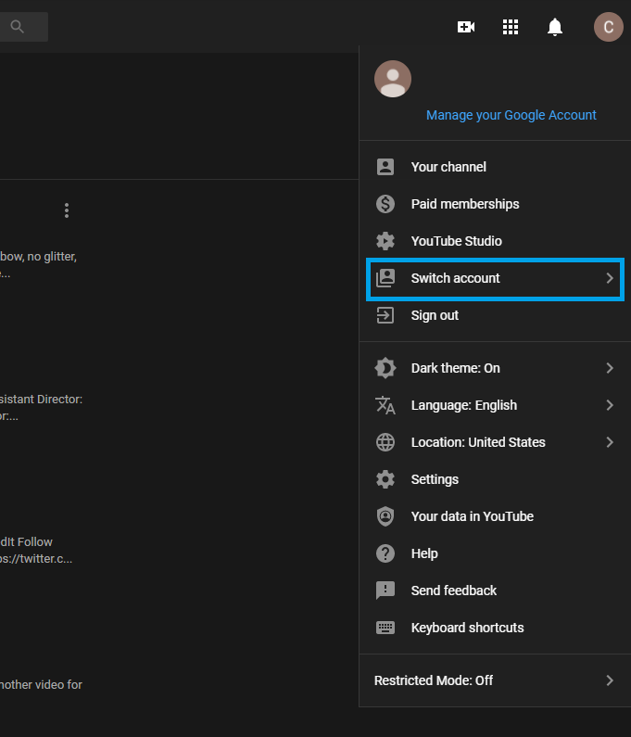Click the text 'sistant Director:'
The image size is (631, 737).
click(x=42, y=400)
